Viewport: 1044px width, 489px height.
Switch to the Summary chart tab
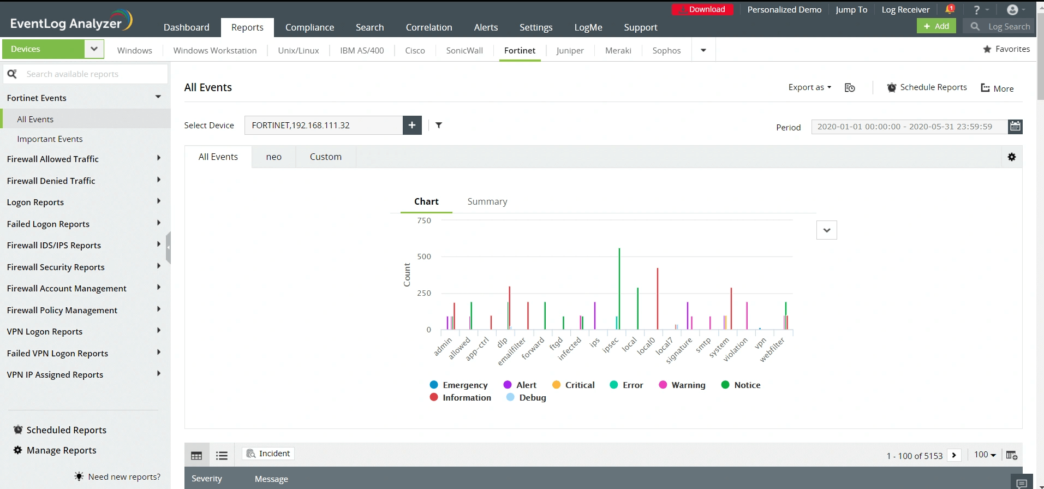487,201
